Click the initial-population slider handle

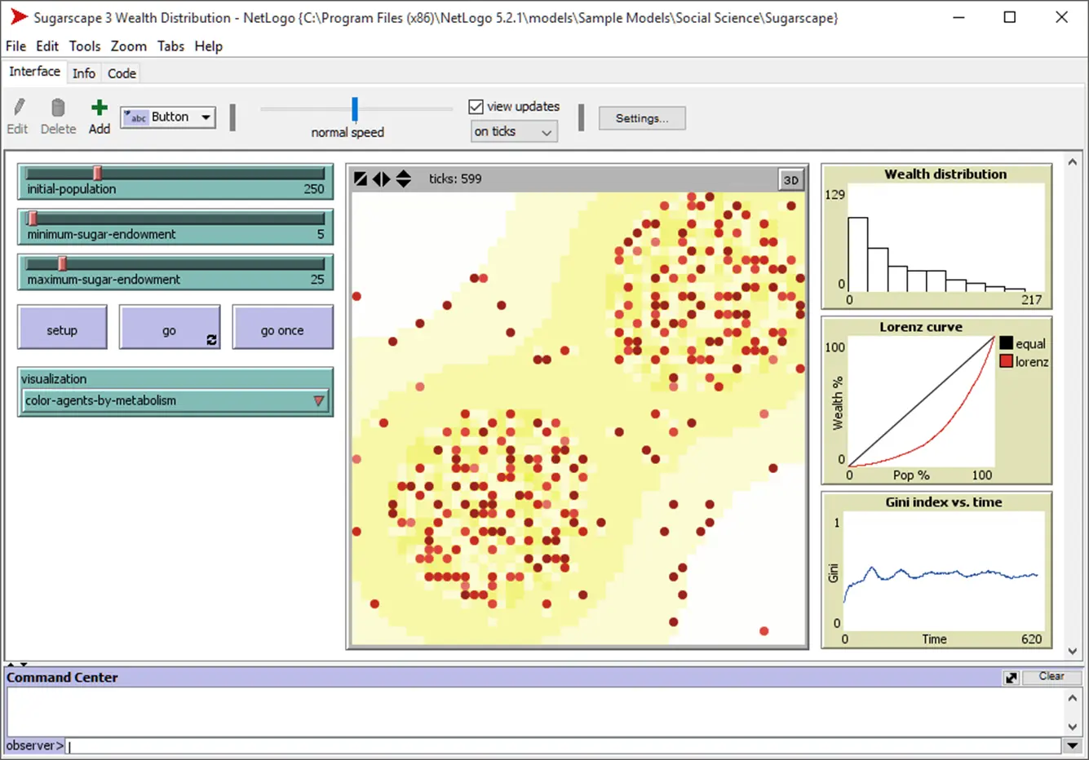(x=98, y=173)
